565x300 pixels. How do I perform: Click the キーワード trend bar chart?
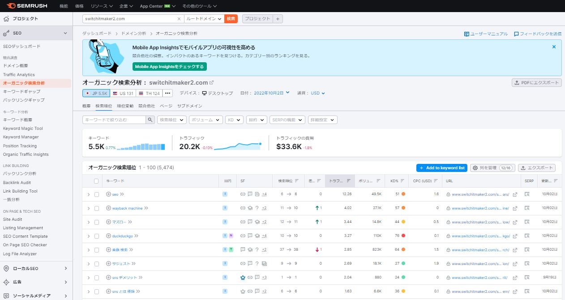click(141, 146)
